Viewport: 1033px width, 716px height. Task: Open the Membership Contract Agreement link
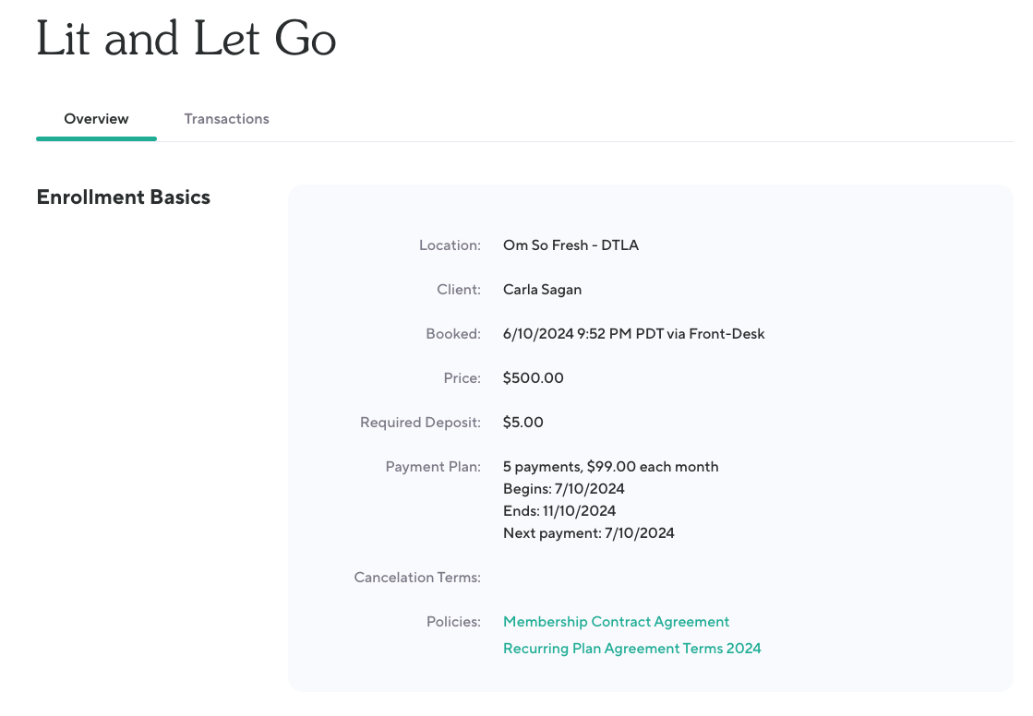click(x=616, y=622)
